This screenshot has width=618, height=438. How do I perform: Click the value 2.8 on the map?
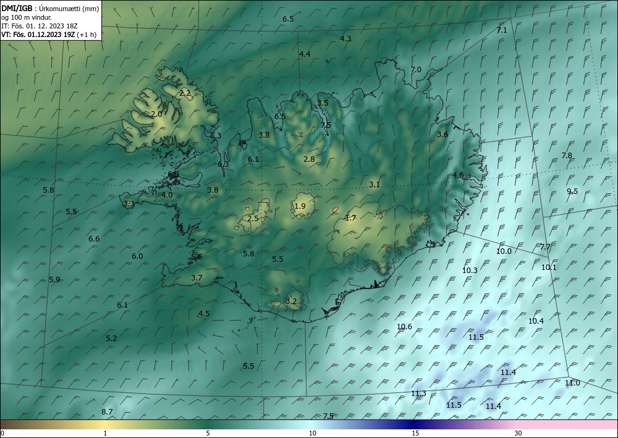click(x=310, y=159)
